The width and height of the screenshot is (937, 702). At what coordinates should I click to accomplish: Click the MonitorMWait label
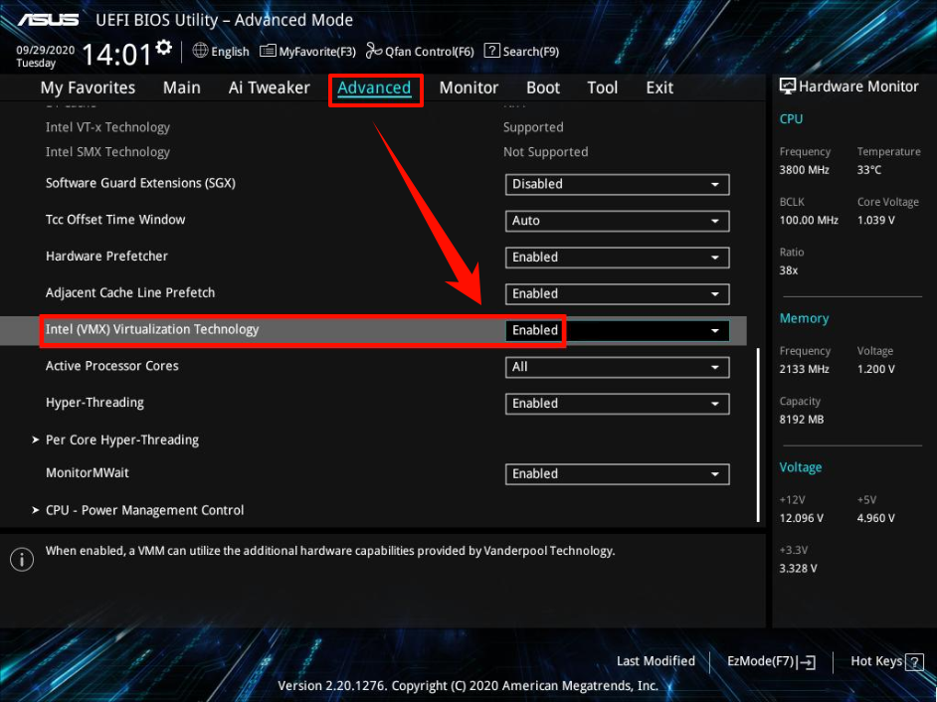point(88,472)
